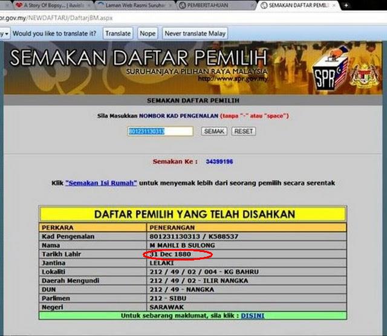This screenshot has height=336, width=387.
Task: Click the heart favicon on Bopsy tab
Action: 19,5
